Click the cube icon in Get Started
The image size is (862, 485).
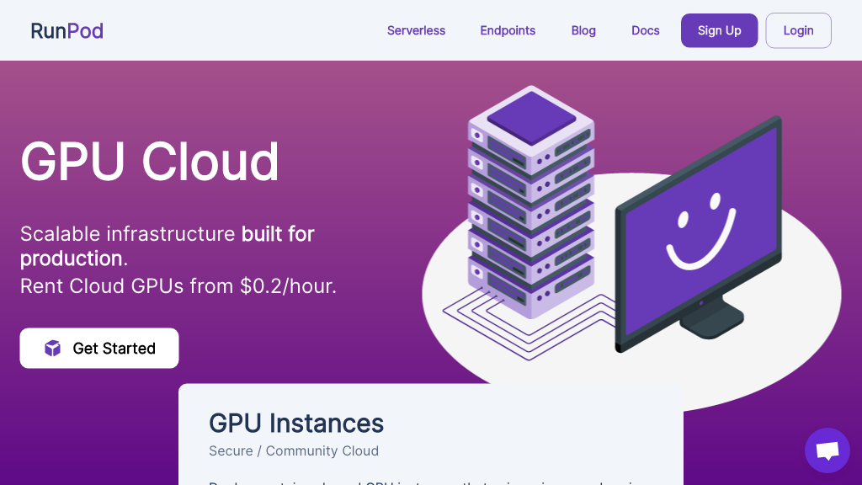click(53, 349)
